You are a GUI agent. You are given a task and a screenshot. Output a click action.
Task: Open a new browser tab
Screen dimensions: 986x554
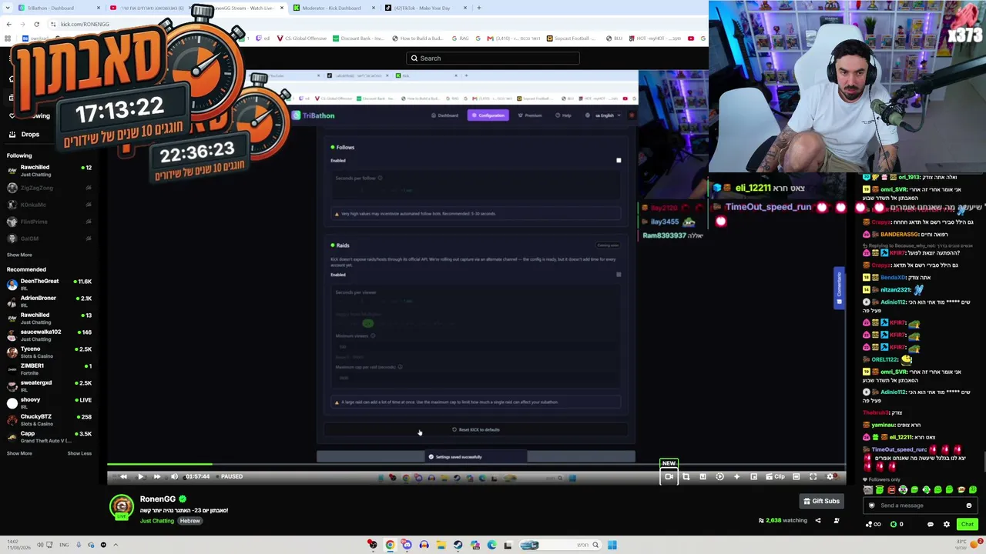pos(479,8)
